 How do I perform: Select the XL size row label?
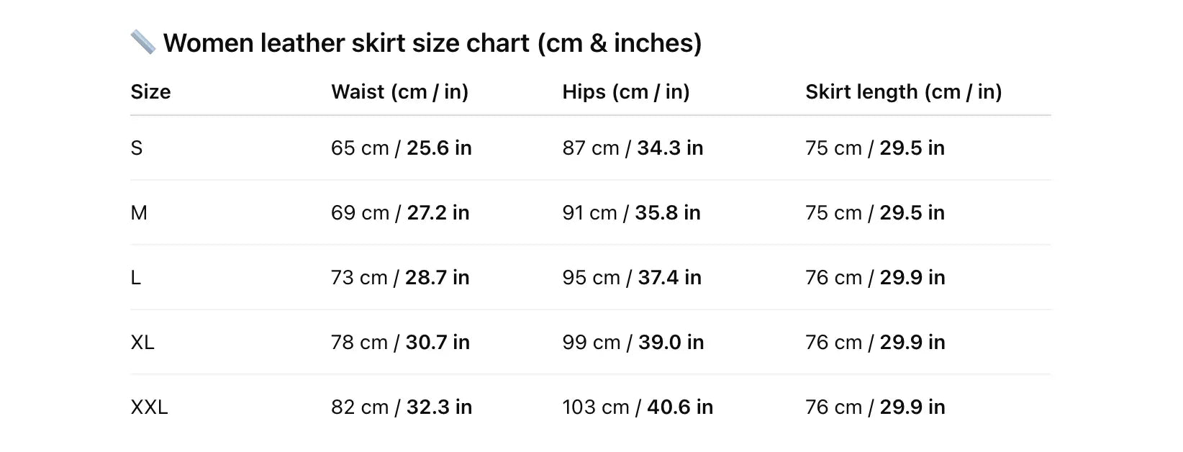(x=142, y=343)
